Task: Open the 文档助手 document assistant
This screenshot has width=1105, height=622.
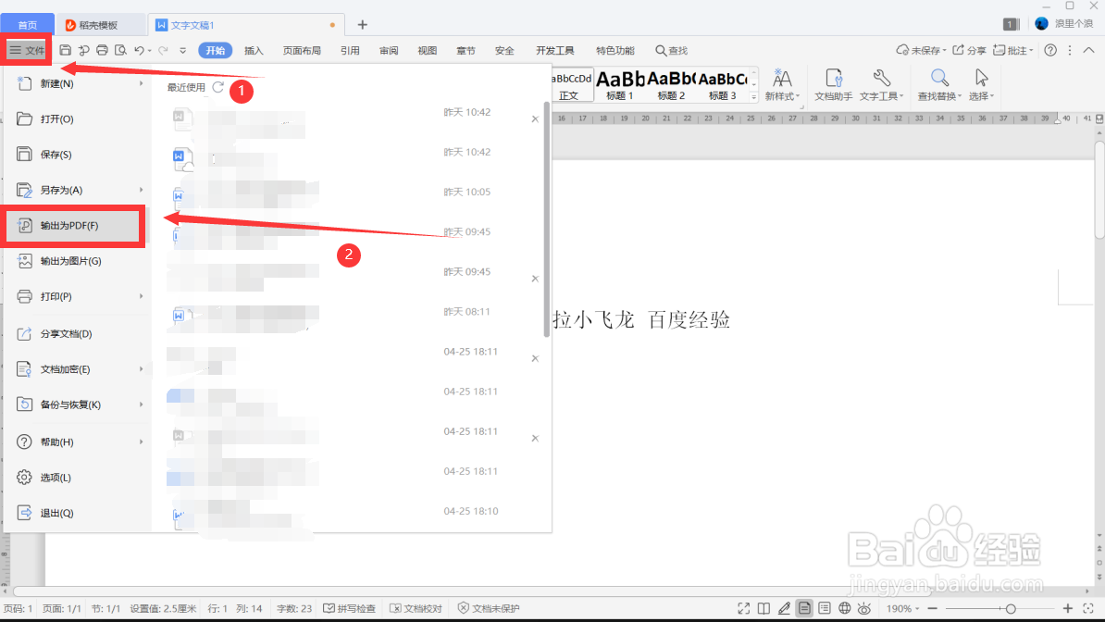Action: 834,84
